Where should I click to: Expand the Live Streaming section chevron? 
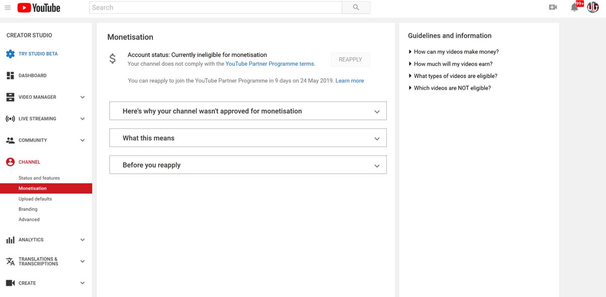(x=82, y=119)
